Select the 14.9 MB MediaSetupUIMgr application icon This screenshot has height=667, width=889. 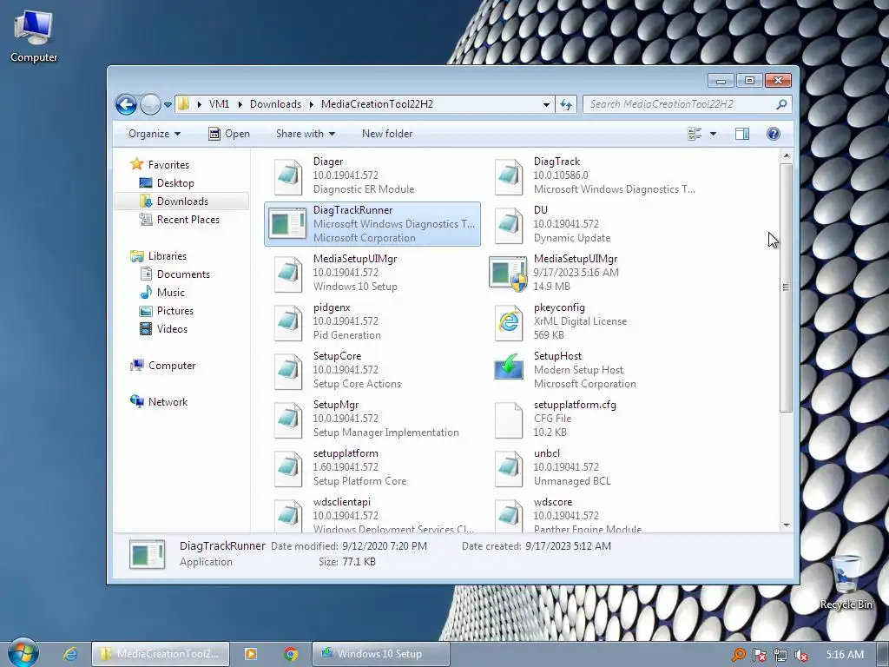508,274
